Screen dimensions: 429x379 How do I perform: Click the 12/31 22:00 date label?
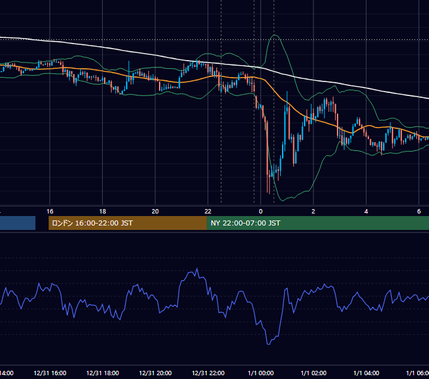tap(208, 373)
